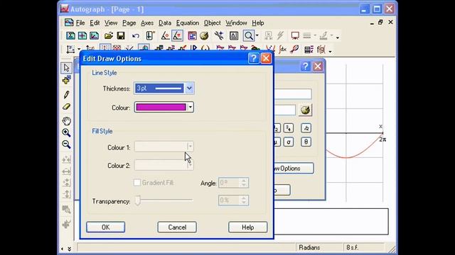The height and width of the screenshot is (255, 455).
Task: Click the three-quarters superscript symbol button
Action: point(289,128)
